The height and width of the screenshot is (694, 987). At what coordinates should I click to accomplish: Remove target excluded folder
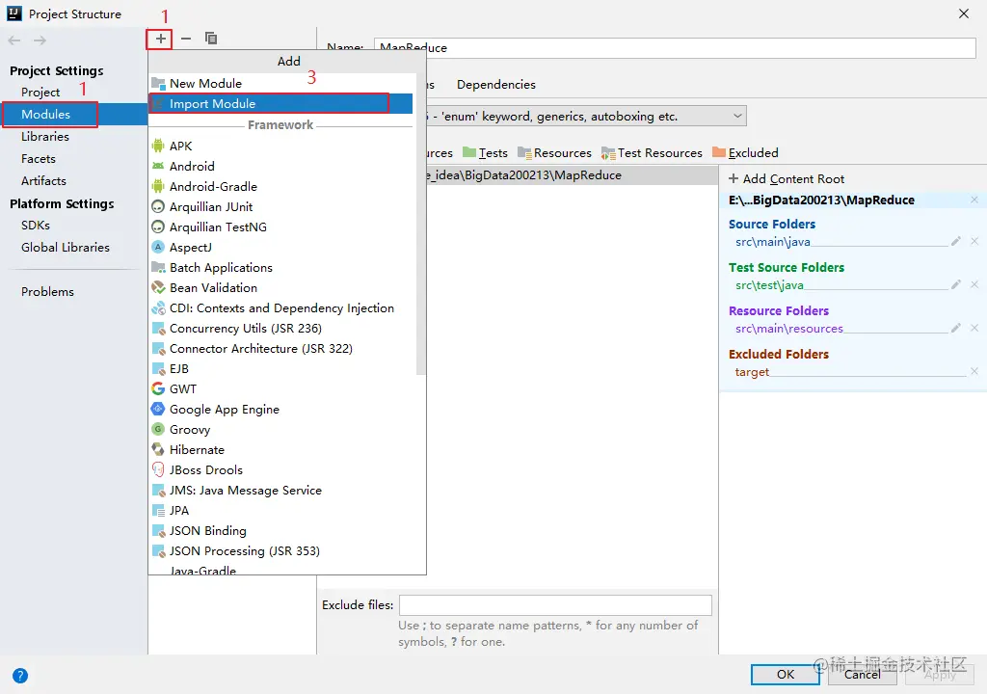point(974,371)
